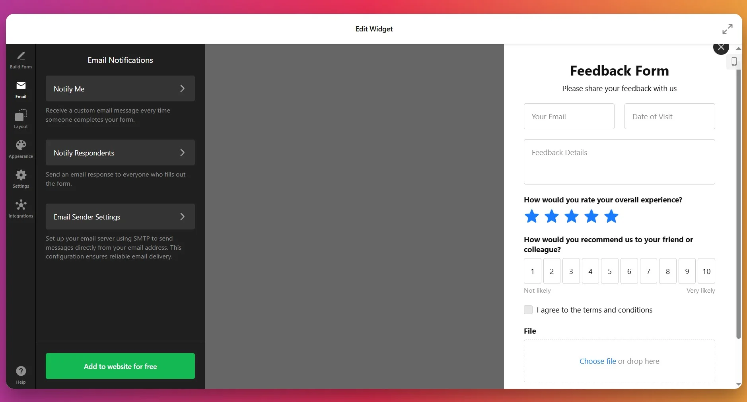Open the Integrations panel
Image resolution: width=747 pixels, height=402 pixels.
[21, 208]
